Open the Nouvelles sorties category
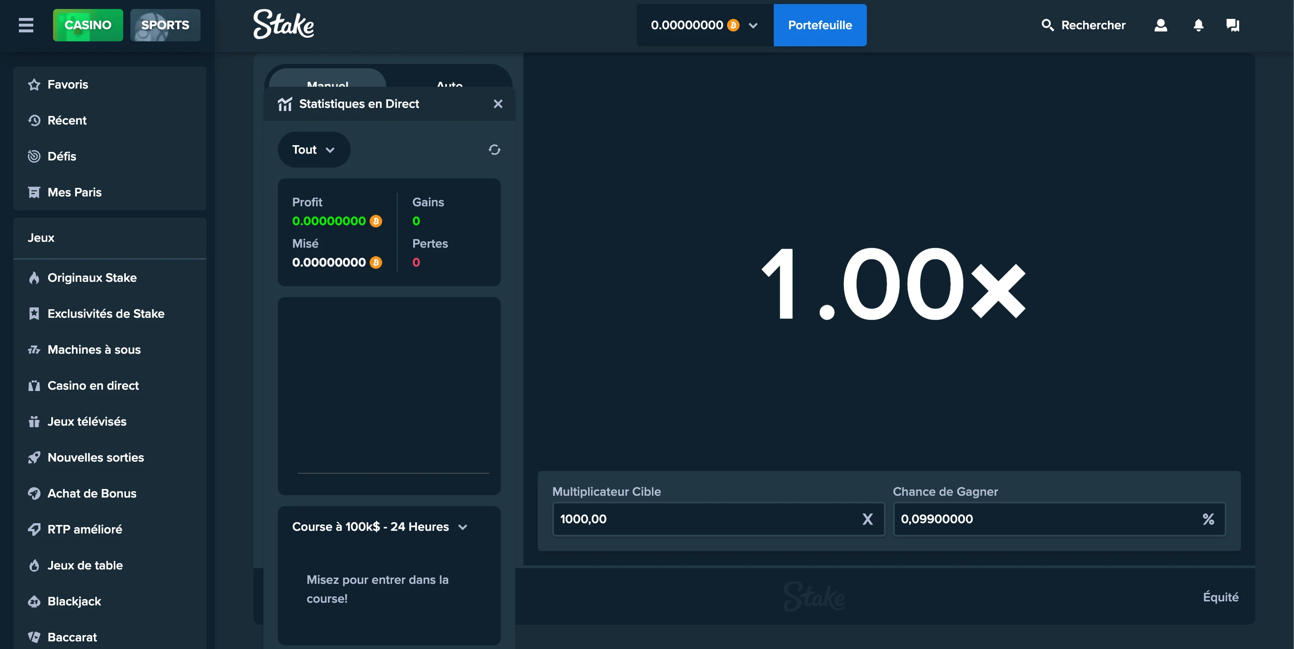This screenshot has width=1294, height=649. (110, 458)
